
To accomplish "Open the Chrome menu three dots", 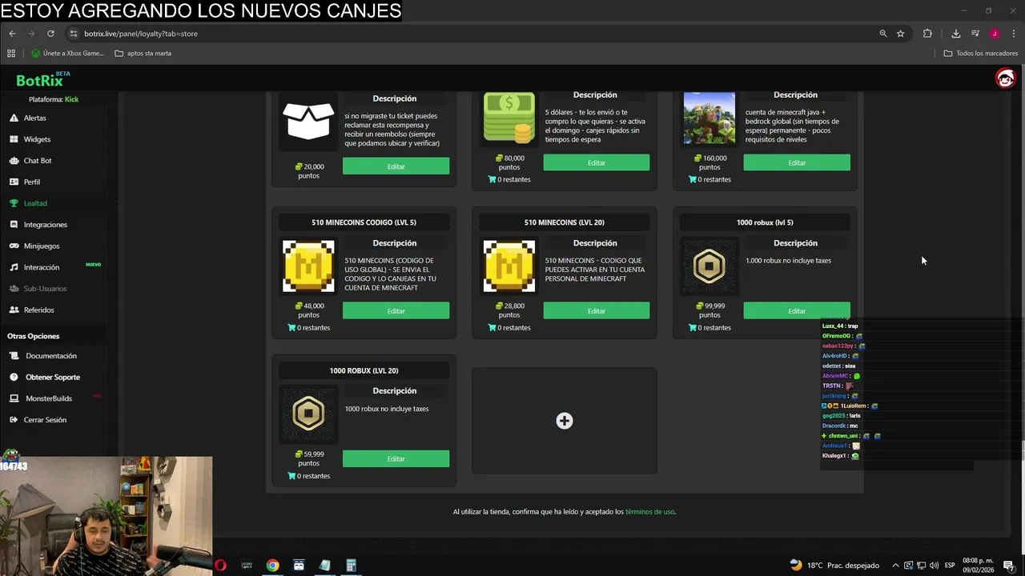I will tap(1014, 34).
